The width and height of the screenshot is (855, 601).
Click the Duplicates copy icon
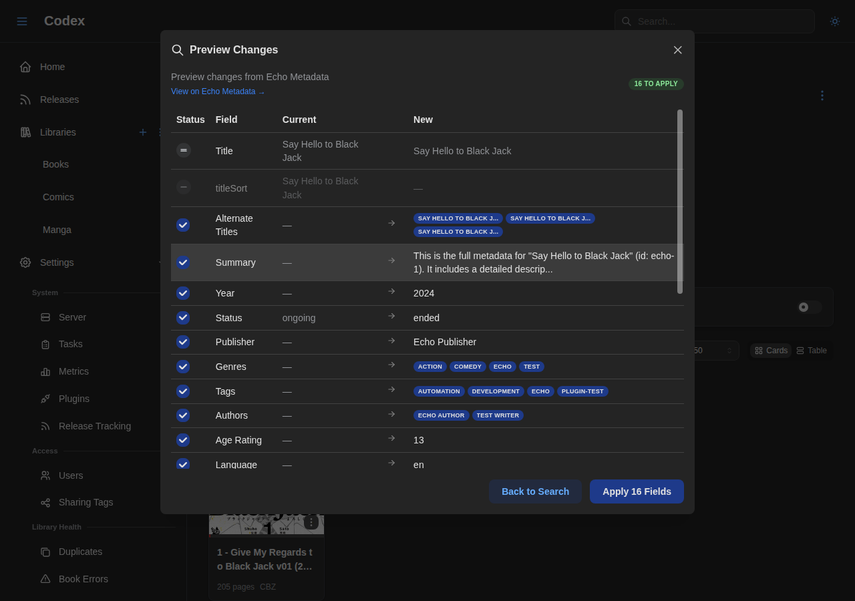click(45, 552)
